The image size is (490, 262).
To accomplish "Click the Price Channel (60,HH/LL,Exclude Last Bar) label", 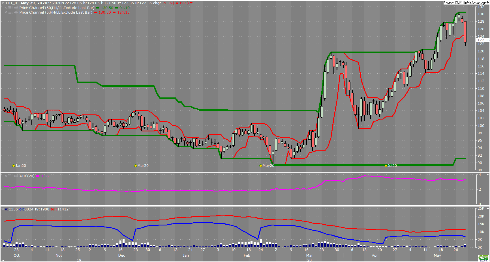I will (57, 8).
